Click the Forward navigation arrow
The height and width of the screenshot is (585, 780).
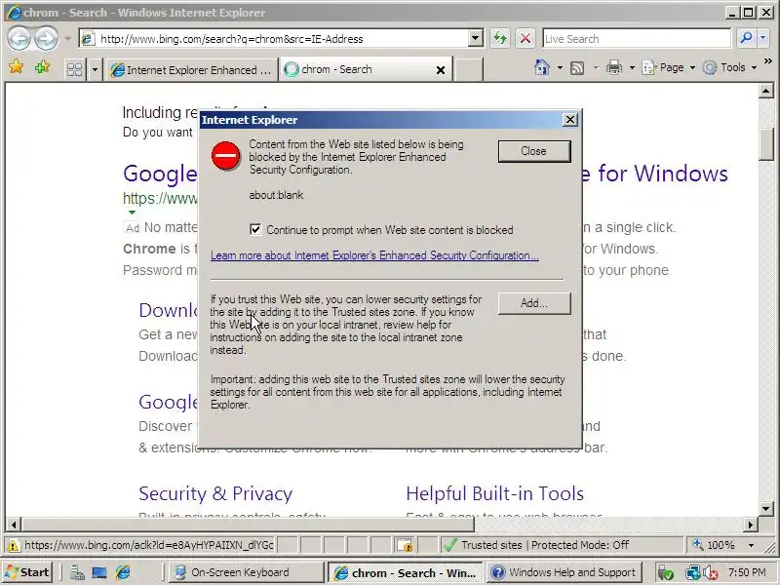point(46,38)
